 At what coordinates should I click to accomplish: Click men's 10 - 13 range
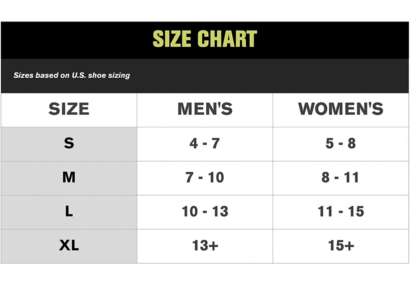[205, 212]
